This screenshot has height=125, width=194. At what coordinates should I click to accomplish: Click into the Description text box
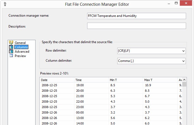136,26
